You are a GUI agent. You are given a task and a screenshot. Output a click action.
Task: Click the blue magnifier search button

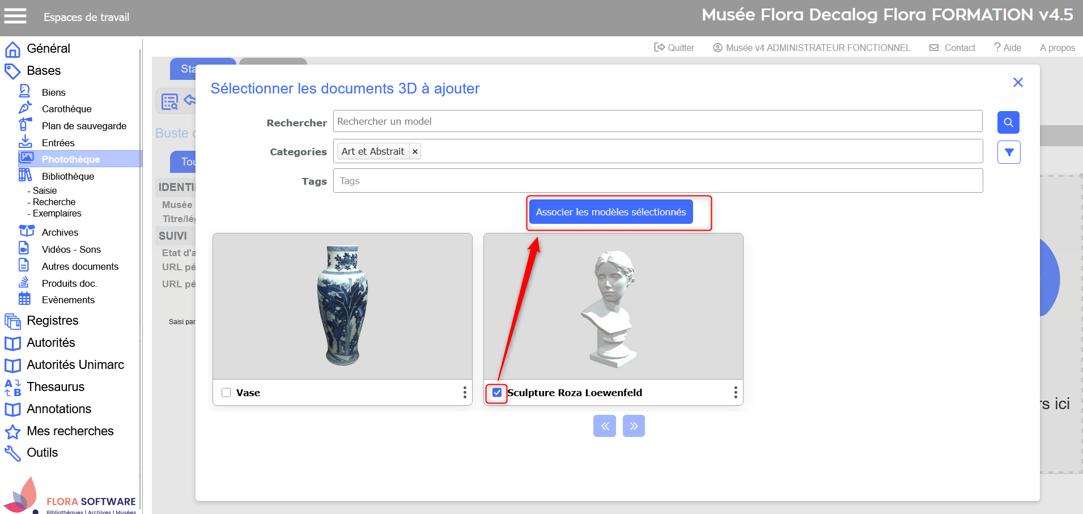pyautogui.click(x=1008, y=122)
